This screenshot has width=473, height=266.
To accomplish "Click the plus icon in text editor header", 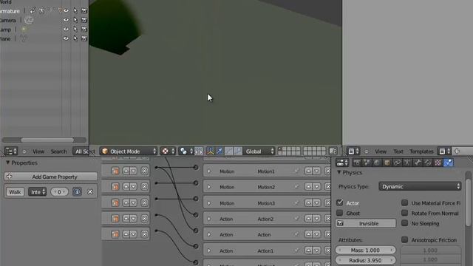I will click(x=457, y=151).
